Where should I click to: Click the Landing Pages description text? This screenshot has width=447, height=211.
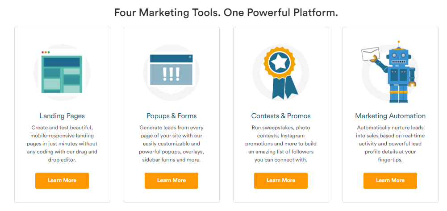[x=62, y=144]
